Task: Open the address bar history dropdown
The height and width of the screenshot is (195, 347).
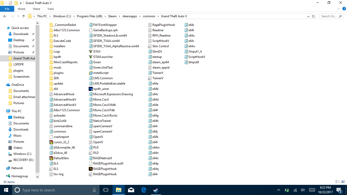Action: (x=308, y=16)
